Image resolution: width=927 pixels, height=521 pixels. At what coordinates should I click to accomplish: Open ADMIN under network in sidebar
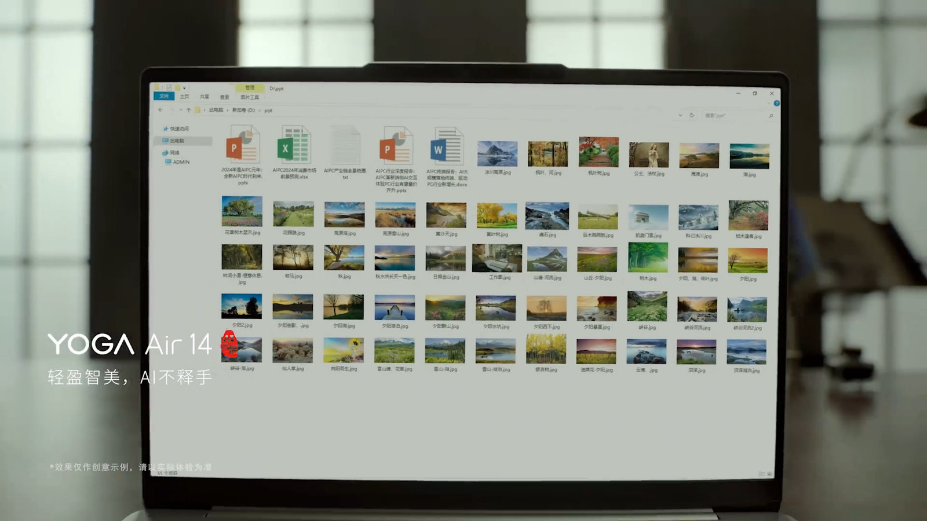(x=178, y=162)
